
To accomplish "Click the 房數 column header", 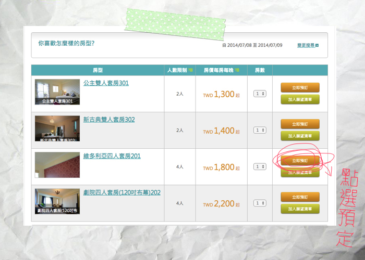I will click(260, 70).
